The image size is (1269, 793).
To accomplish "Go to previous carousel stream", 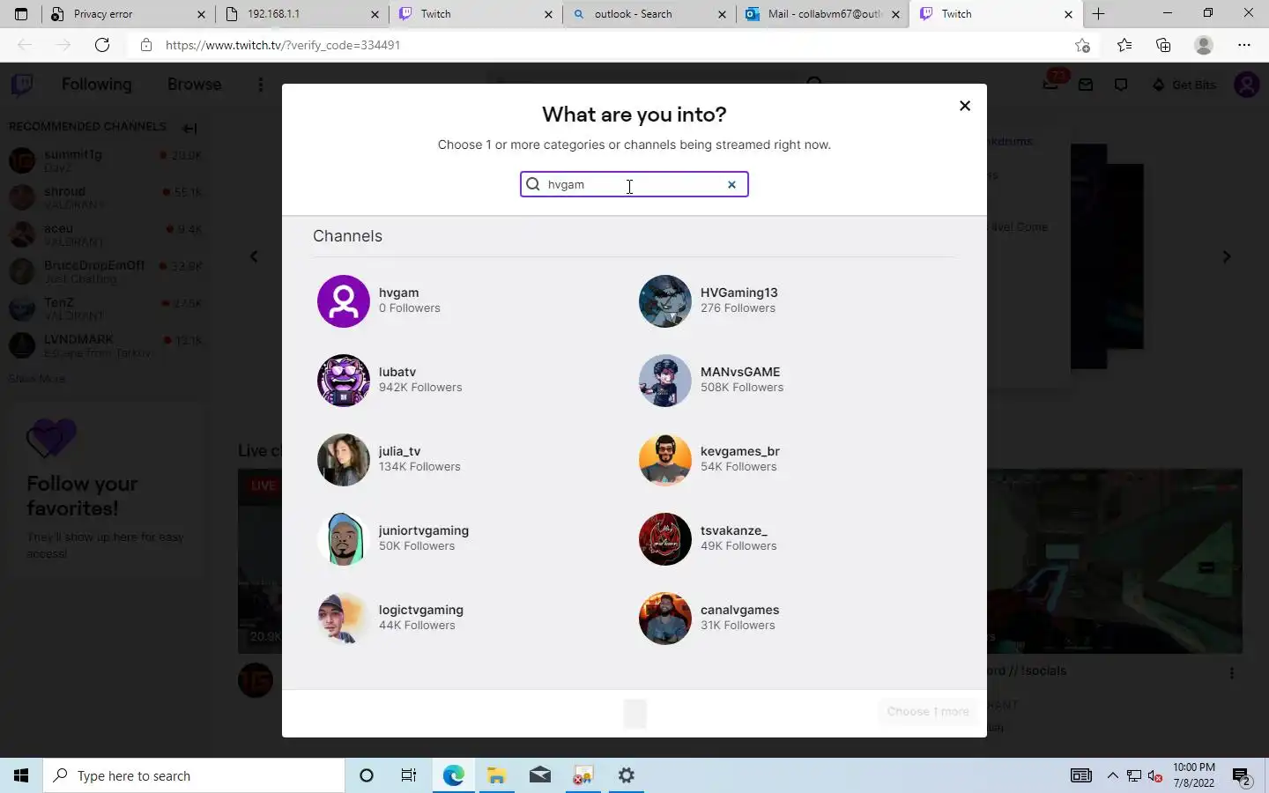I will point(254,256).
